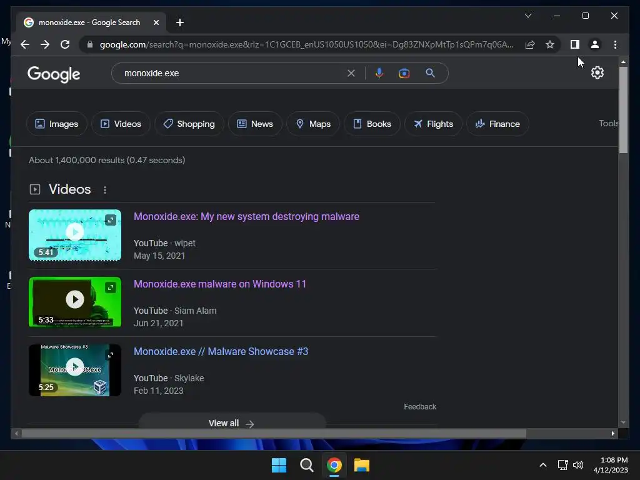Open the Chrome side panel
The image size is (640, 480).
(575, 44)
